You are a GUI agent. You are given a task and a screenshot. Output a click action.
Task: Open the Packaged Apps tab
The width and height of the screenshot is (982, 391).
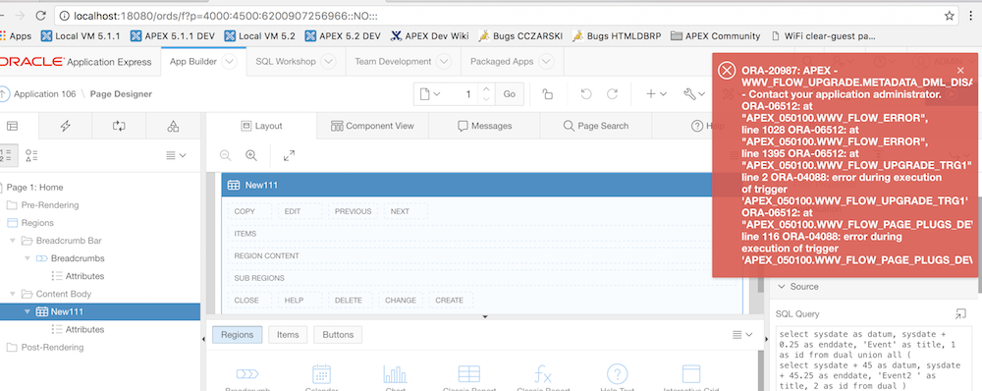pos(502,62)
